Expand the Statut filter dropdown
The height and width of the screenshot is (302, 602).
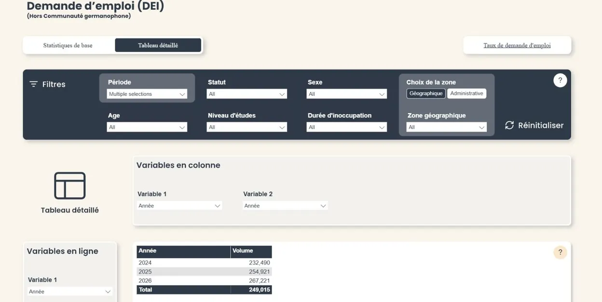tap(247, 94)
